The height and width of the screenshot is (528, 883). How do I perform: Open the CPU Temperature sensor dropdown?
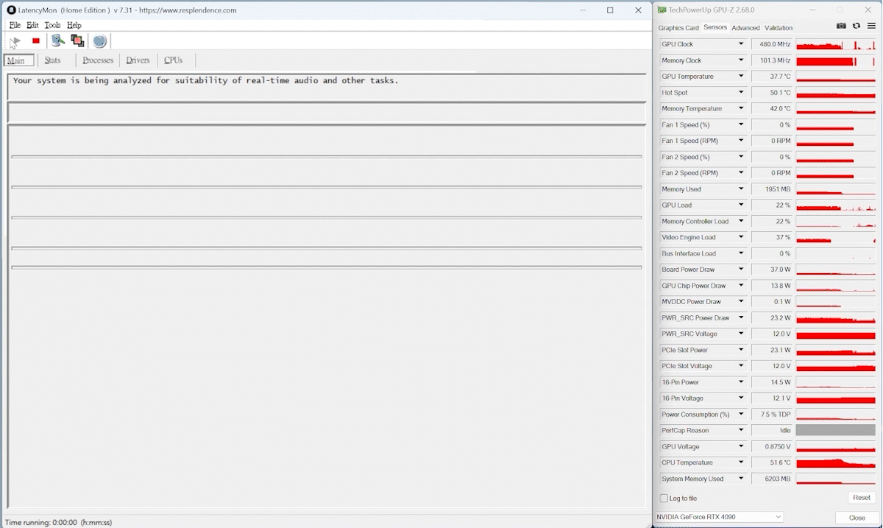click(741, 462)
